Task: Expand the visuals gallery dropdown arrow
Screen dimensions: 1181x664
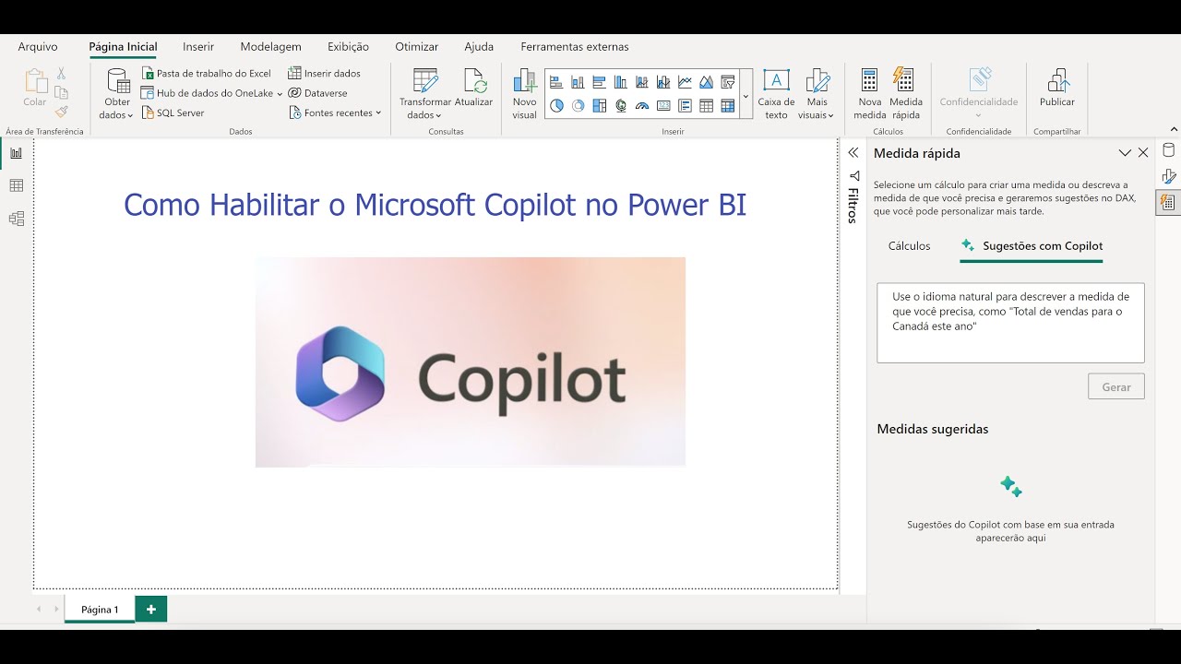Action: (746, 94)
